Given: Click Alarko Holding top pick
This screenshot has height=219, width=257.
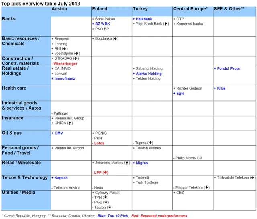Looking at the screenshot, I should click(147, 74).
